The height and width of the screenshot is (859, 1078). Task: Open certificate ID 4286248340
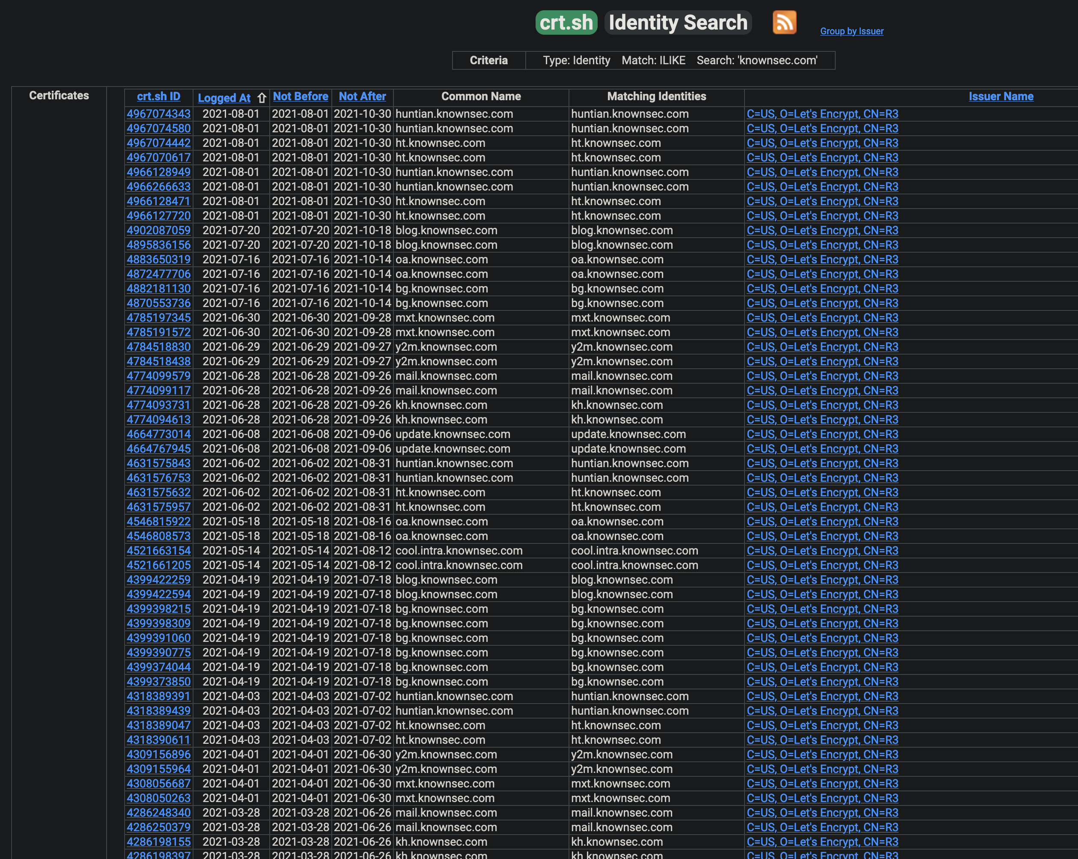[x=158, y=813]
